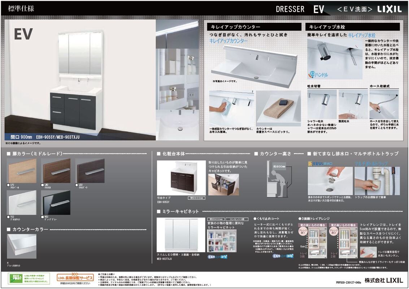Click the ミラーキャビネット section heading
The image size is (409, 289).
(180, 211)
